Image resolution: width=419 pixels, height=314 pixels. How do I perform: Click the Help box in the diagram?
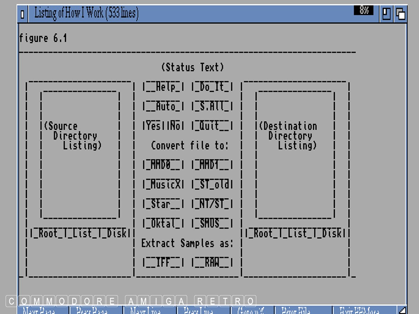click(x=163, y=87)
